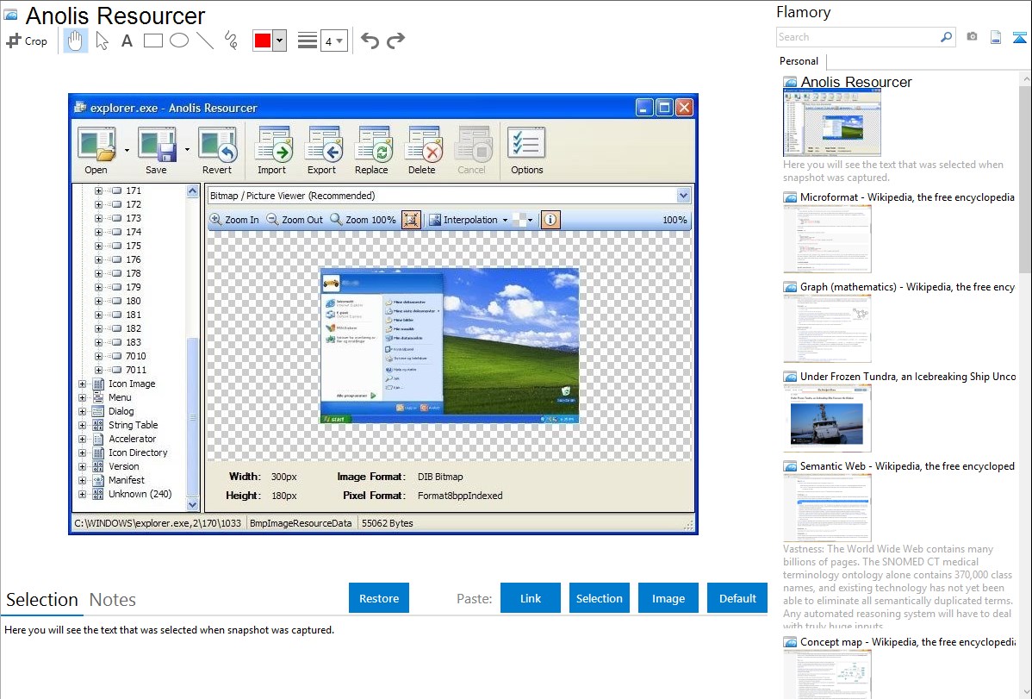Click the Image paste button
This screenshot has width=1032, height=699.
pos(668,598)
